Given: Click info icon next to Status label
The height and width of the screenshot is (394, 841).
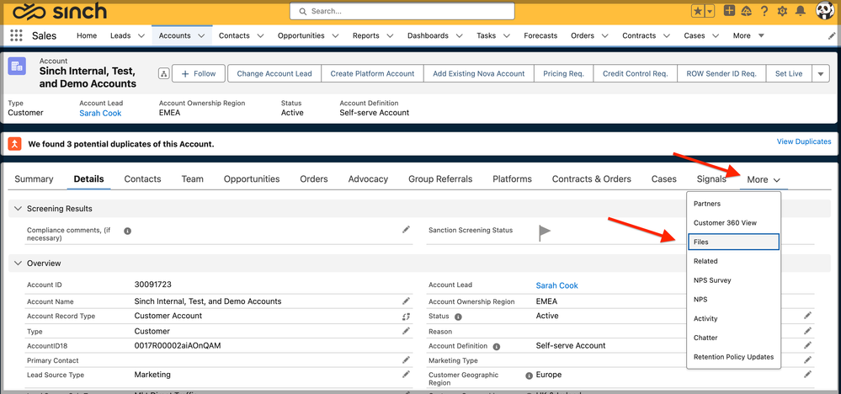Looking at the screenshot, I should click(458, 317).
